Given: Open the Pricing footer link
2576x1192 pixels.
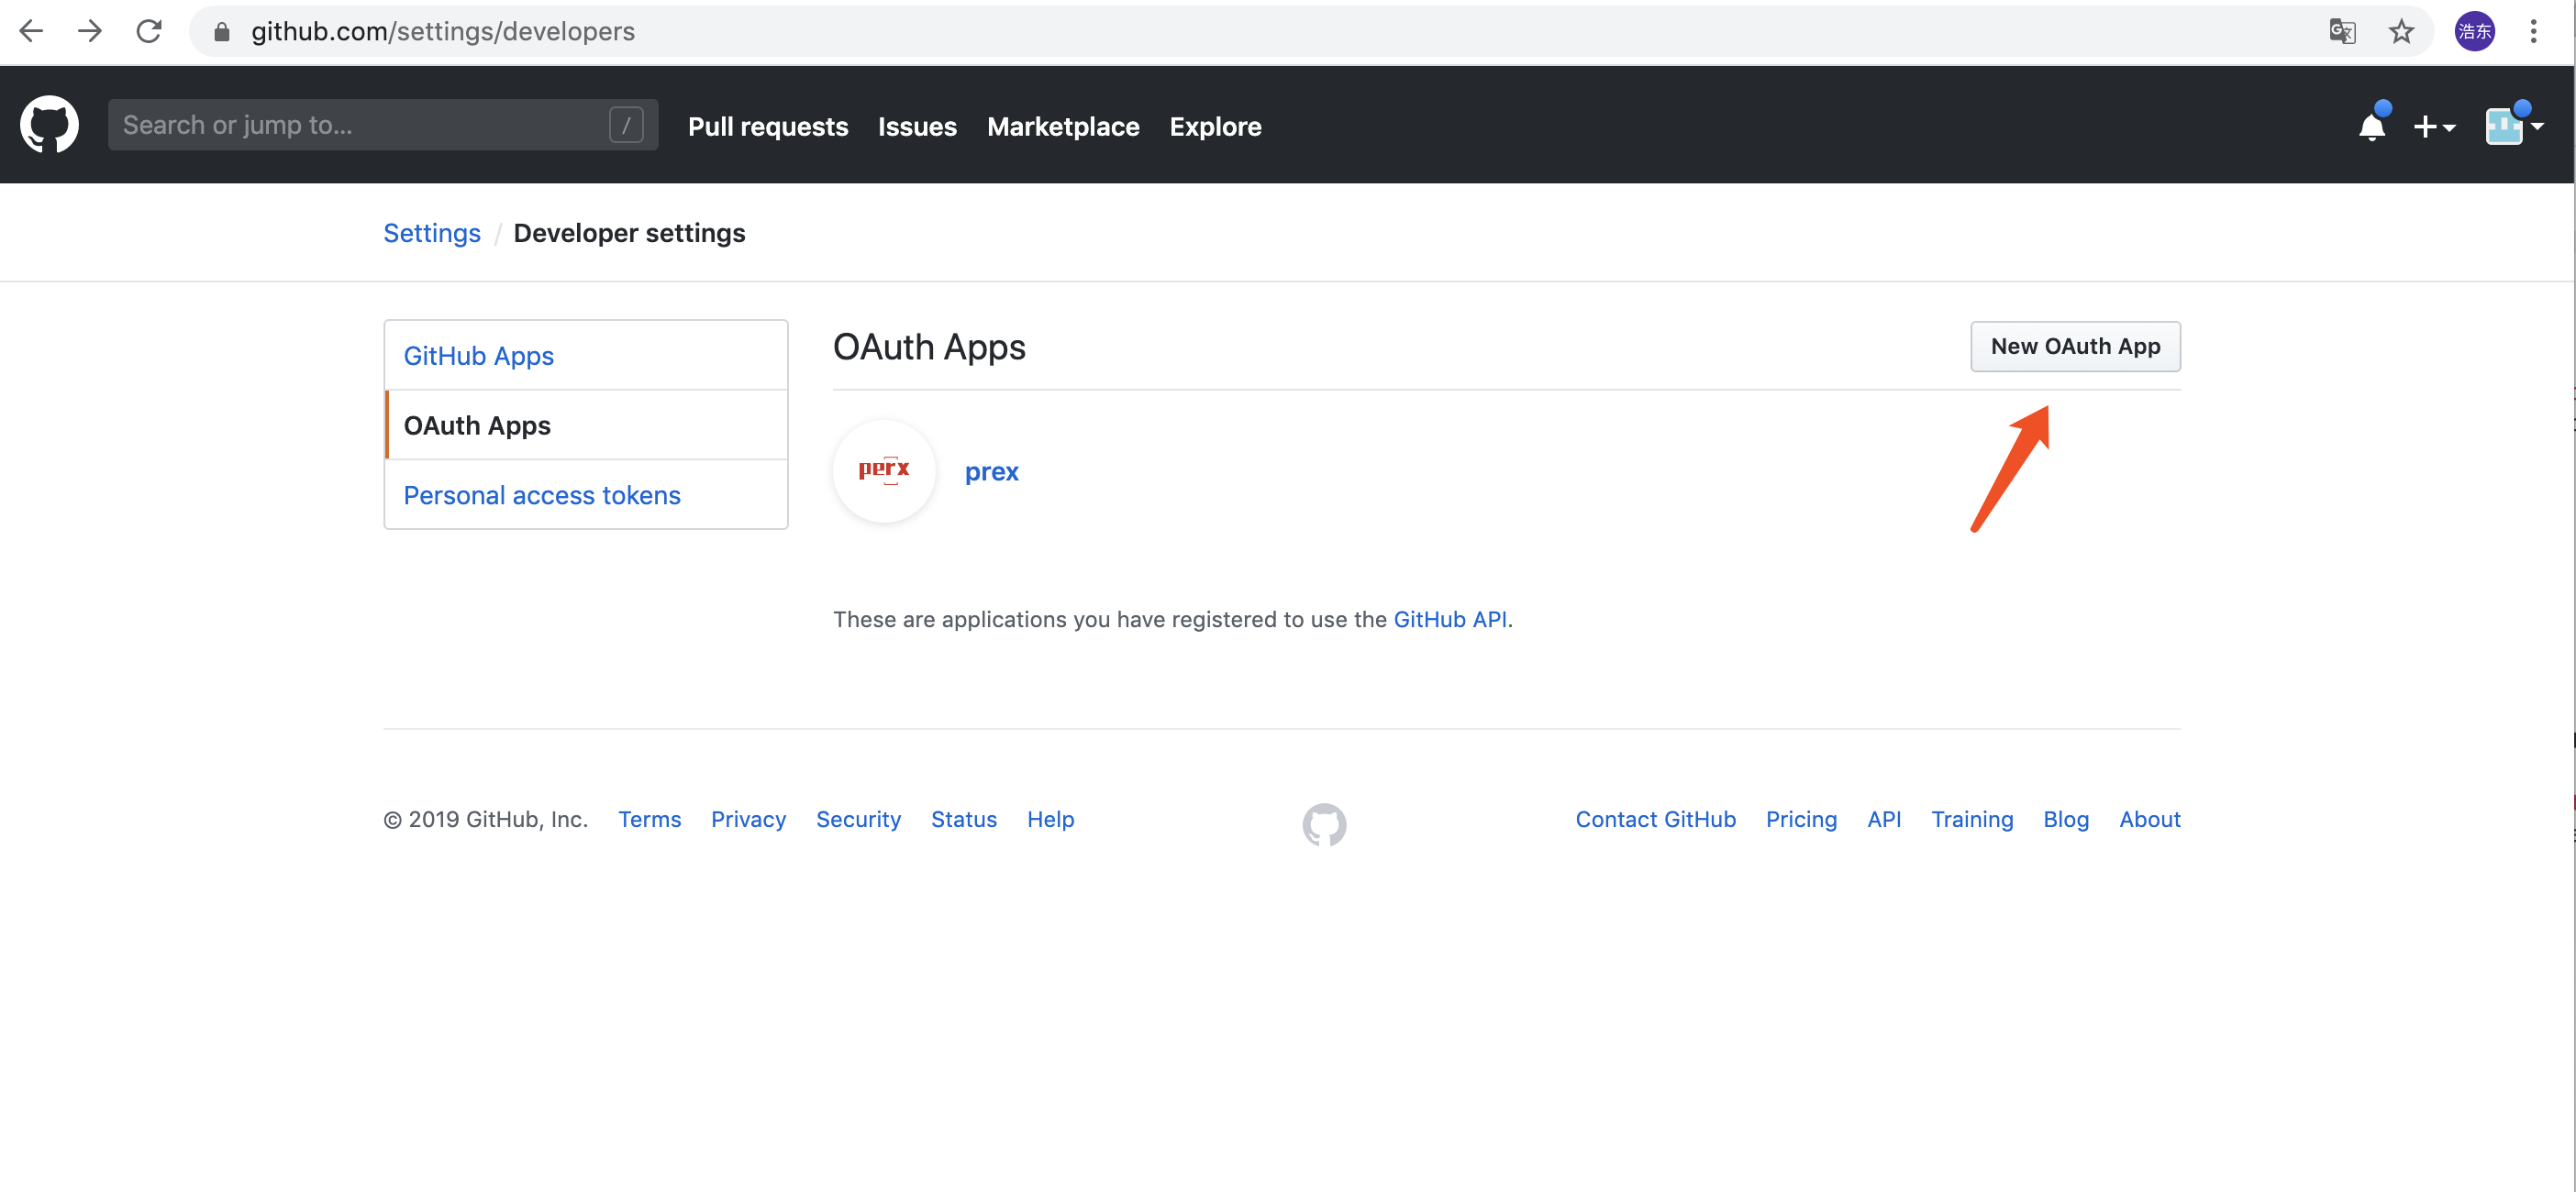Looking at the screenshot, I should point(1801,820).
